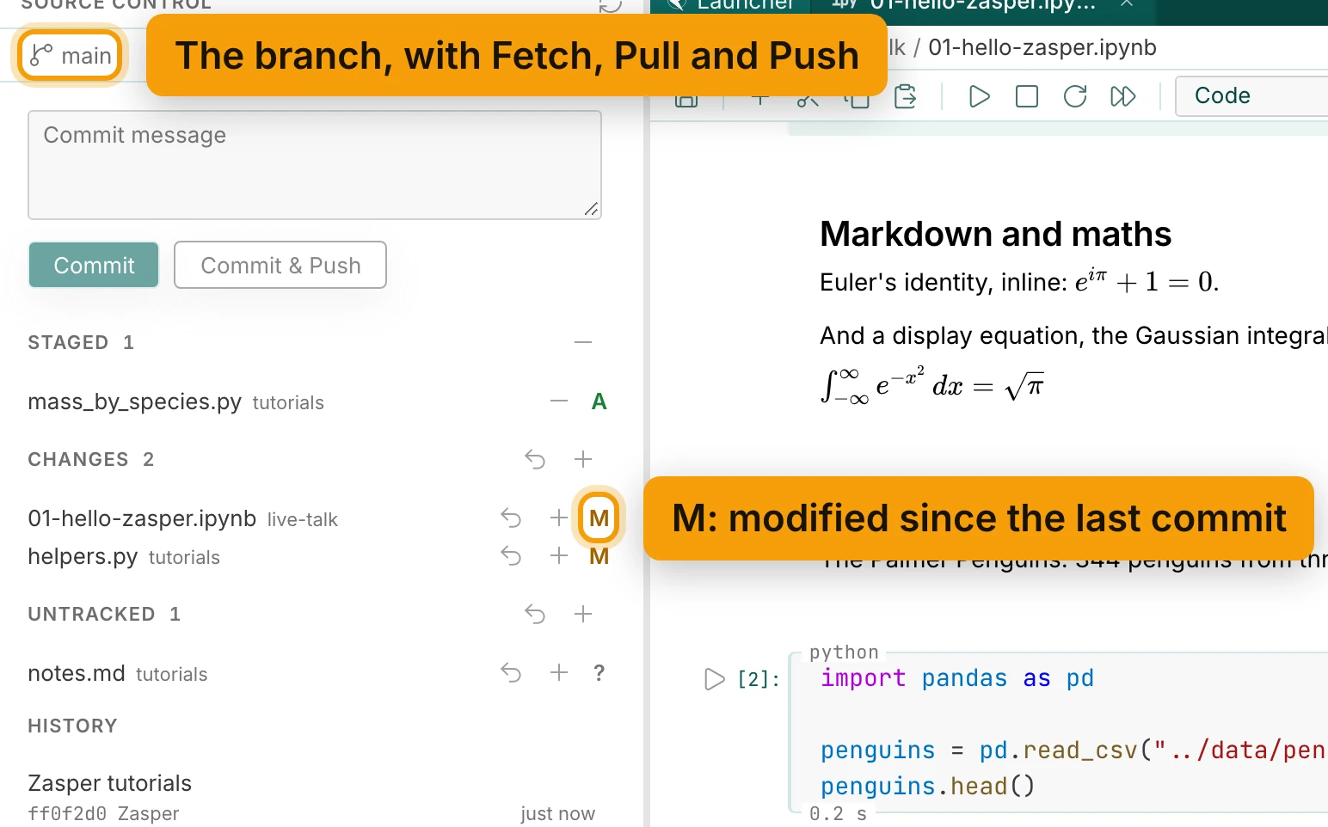Restart the kernel with the circular arrow icon
The width and height of the screenshot is (1328, 827).
(1075, 96)
